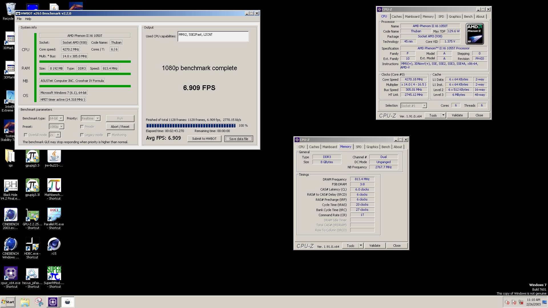Screen dimensions: 548x308
Task: Launch Black Hole V4.2 Final benchmark icon
Action: pyautogui.click(x=11, y=189)
